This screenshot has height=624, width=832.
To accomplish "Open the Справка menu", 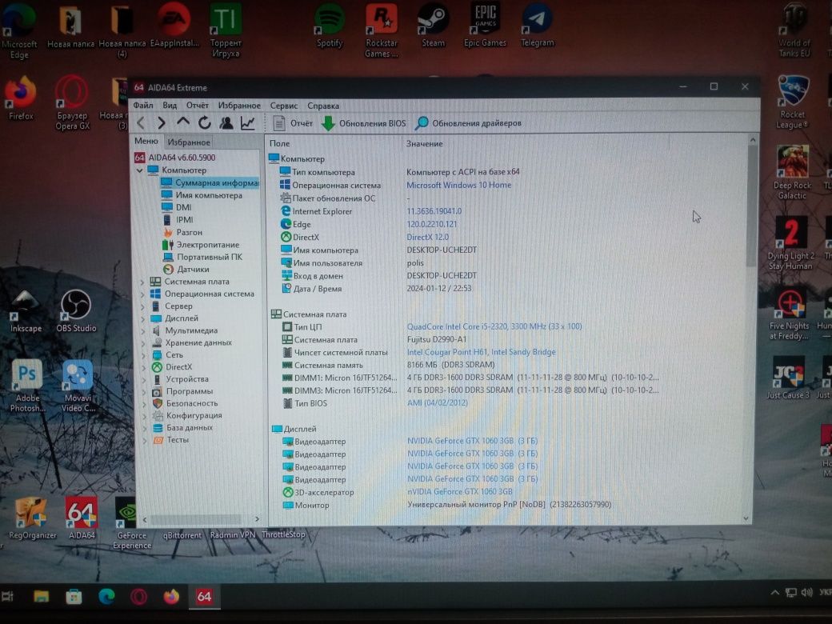I will [323, 105].
